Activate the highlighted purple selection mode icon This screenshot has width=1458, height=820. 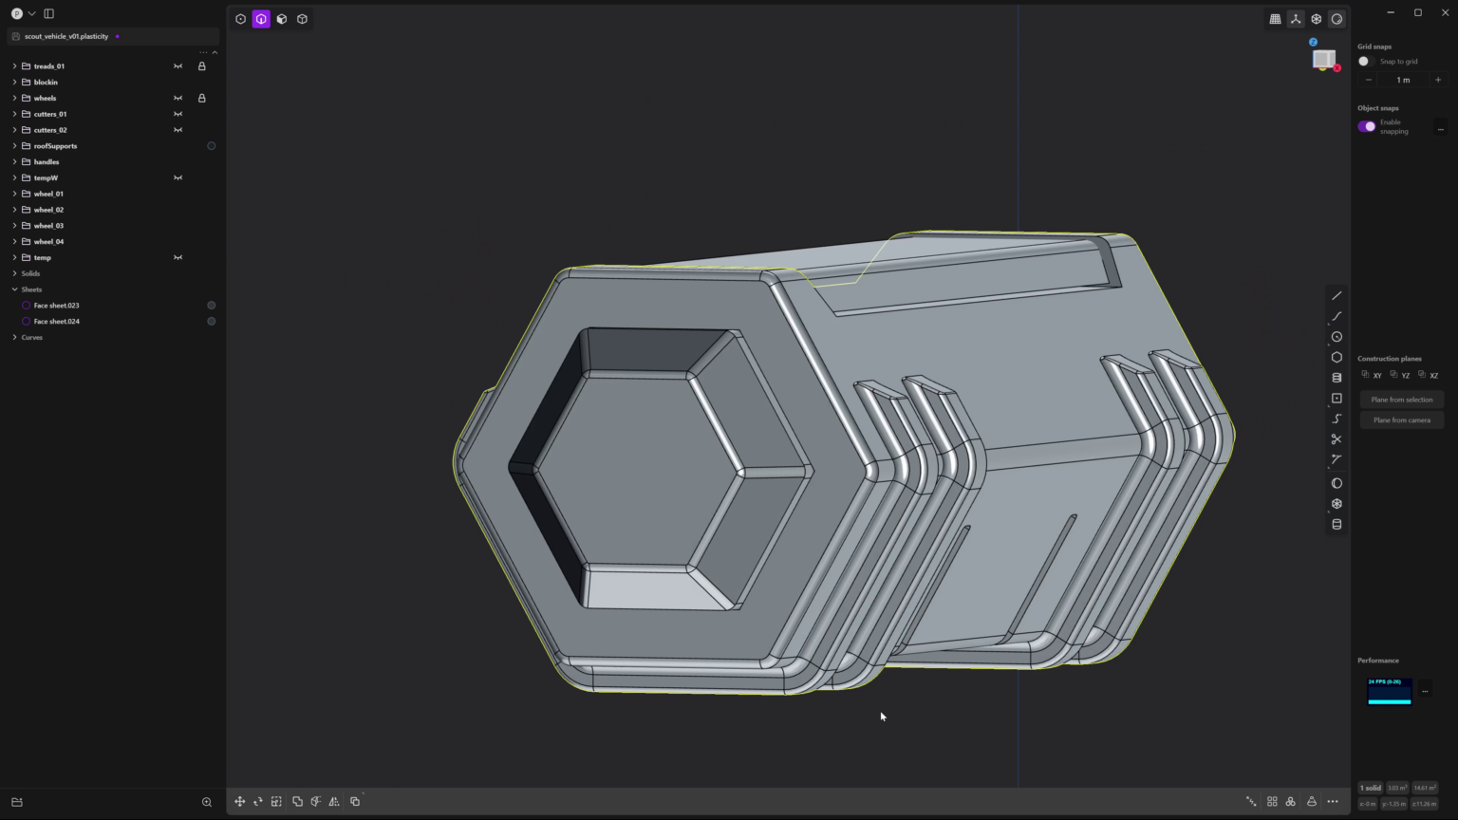coord(261,19)
